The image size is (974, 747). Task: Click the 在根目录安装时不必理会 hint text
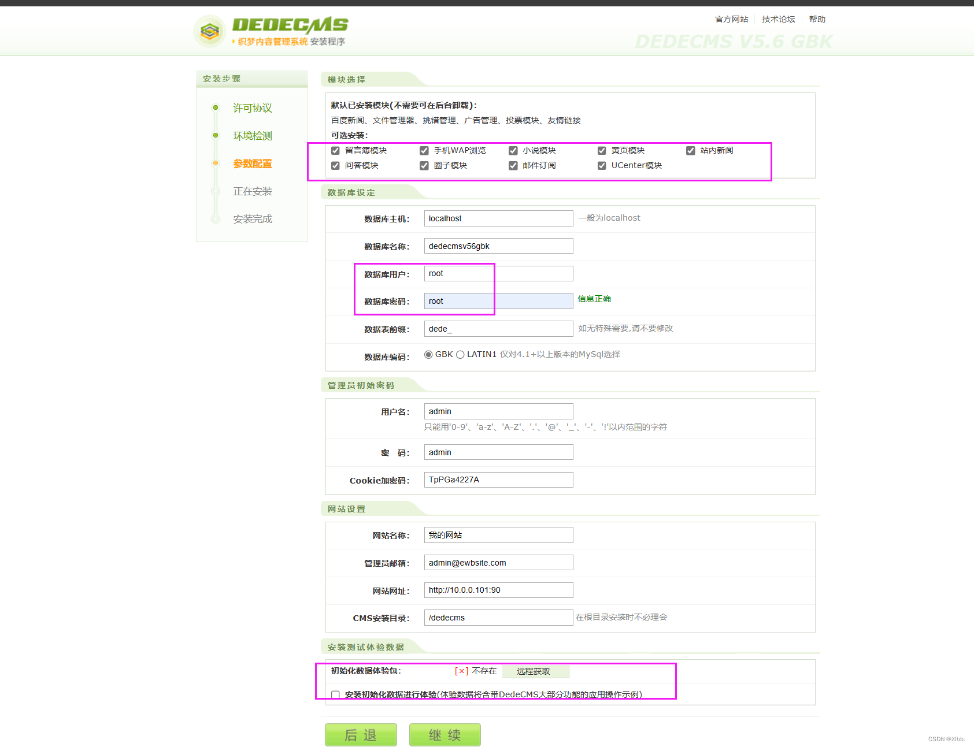pos(621,617)
